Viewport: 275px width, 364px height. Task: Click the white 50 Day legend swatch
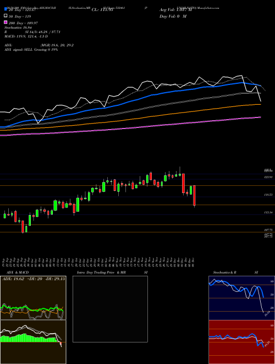point(5,16)
